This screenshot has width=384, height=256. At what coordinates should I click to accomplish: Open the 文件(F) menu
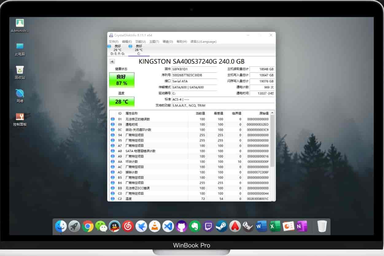pyautogui.click(x=114, y=41)
